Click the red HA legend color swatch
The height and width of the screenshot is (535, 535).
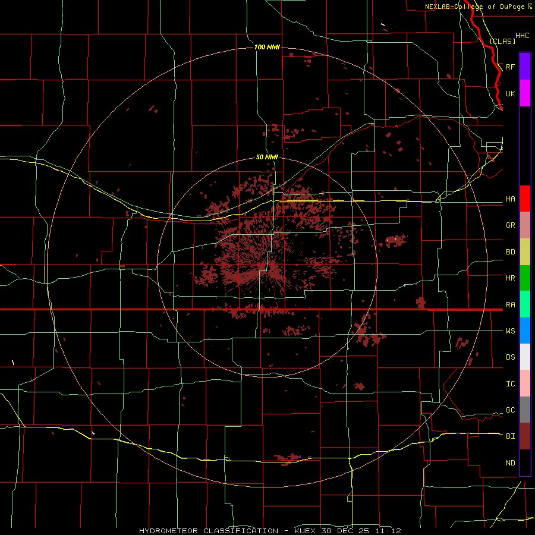(525, 199)
